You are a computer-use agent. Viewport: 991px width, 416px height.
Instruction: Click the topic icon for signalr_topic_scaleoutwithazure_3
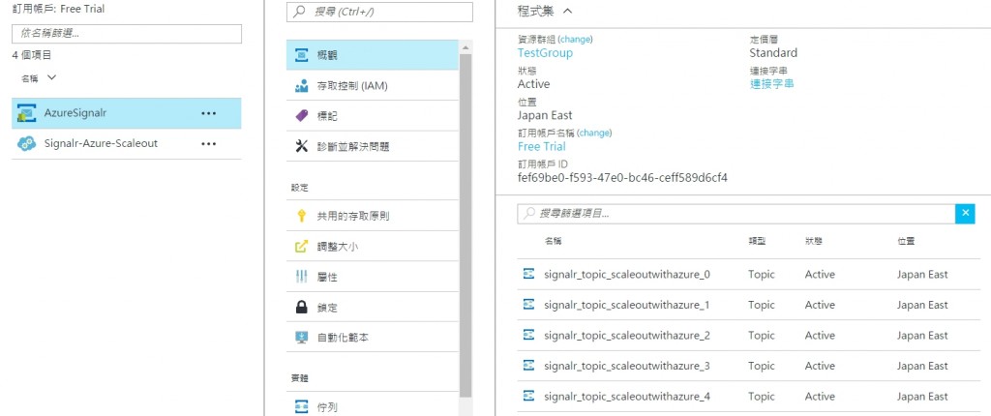tap(529, 365)
